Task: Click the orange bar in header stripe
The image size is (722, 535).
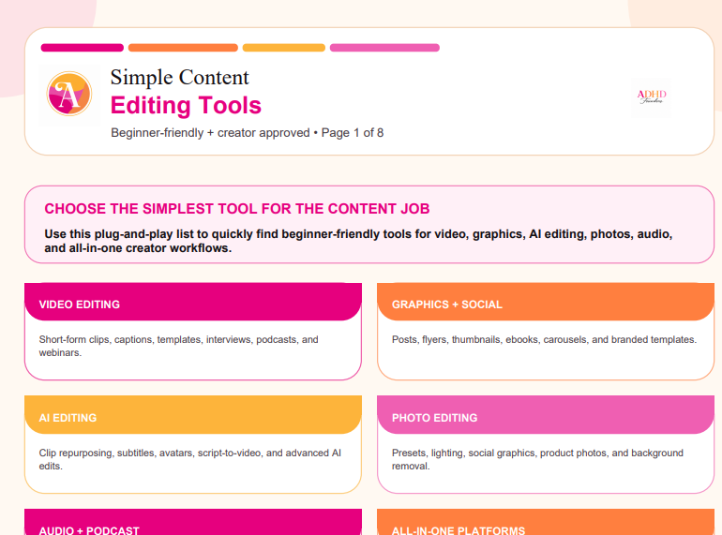Action: pos(183,48)
